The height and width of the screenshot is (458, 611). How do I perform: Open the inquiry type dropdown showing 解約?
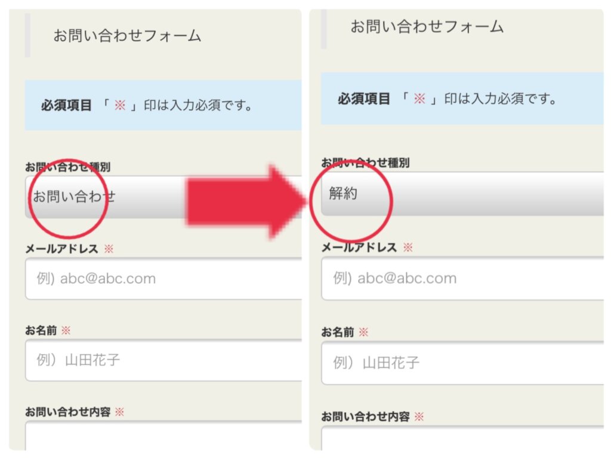pos(462,194)
